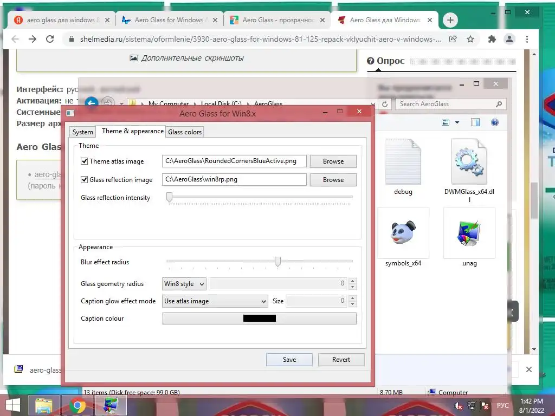
Task: Open the Chrome profile icon
Action: pos(509,39)
